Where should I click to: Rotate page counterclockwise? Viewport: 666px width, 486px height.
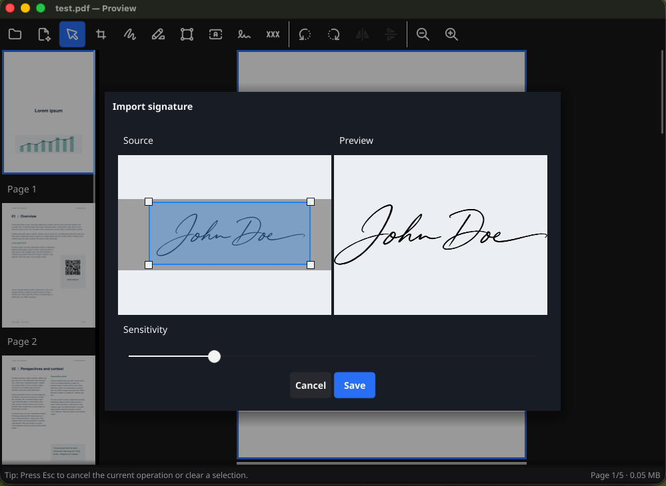pyautogui.click(x=305, y=35)
